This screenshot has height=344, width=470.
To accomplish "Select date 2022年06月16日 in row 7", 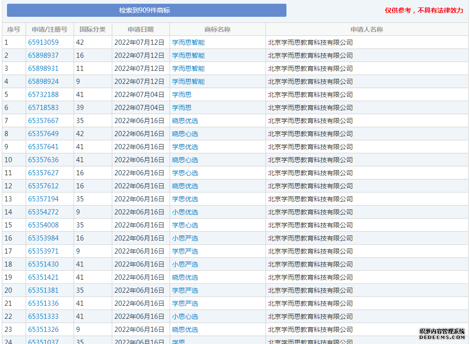I will point(139,121).
